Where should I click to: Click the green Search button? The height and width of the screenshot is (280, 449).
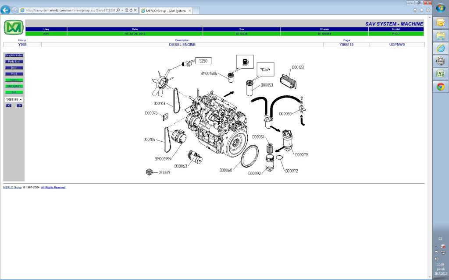(14, 80)
